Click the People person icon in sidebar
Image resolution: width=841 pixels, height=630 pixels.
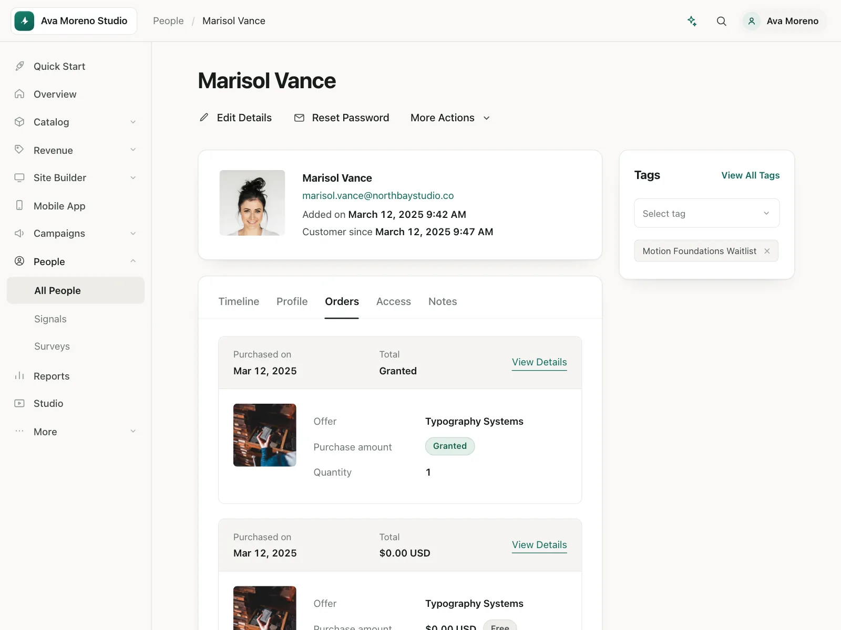(19, 261)
